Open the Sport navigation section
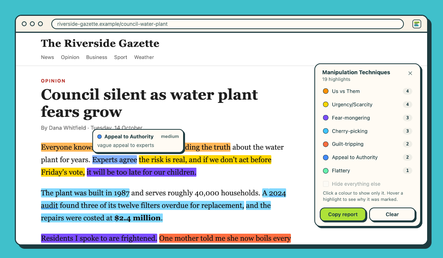 coord(121,57)
